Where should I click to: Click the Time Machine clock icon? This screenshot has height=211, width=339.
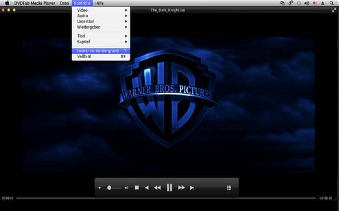[x=299, y=3]
